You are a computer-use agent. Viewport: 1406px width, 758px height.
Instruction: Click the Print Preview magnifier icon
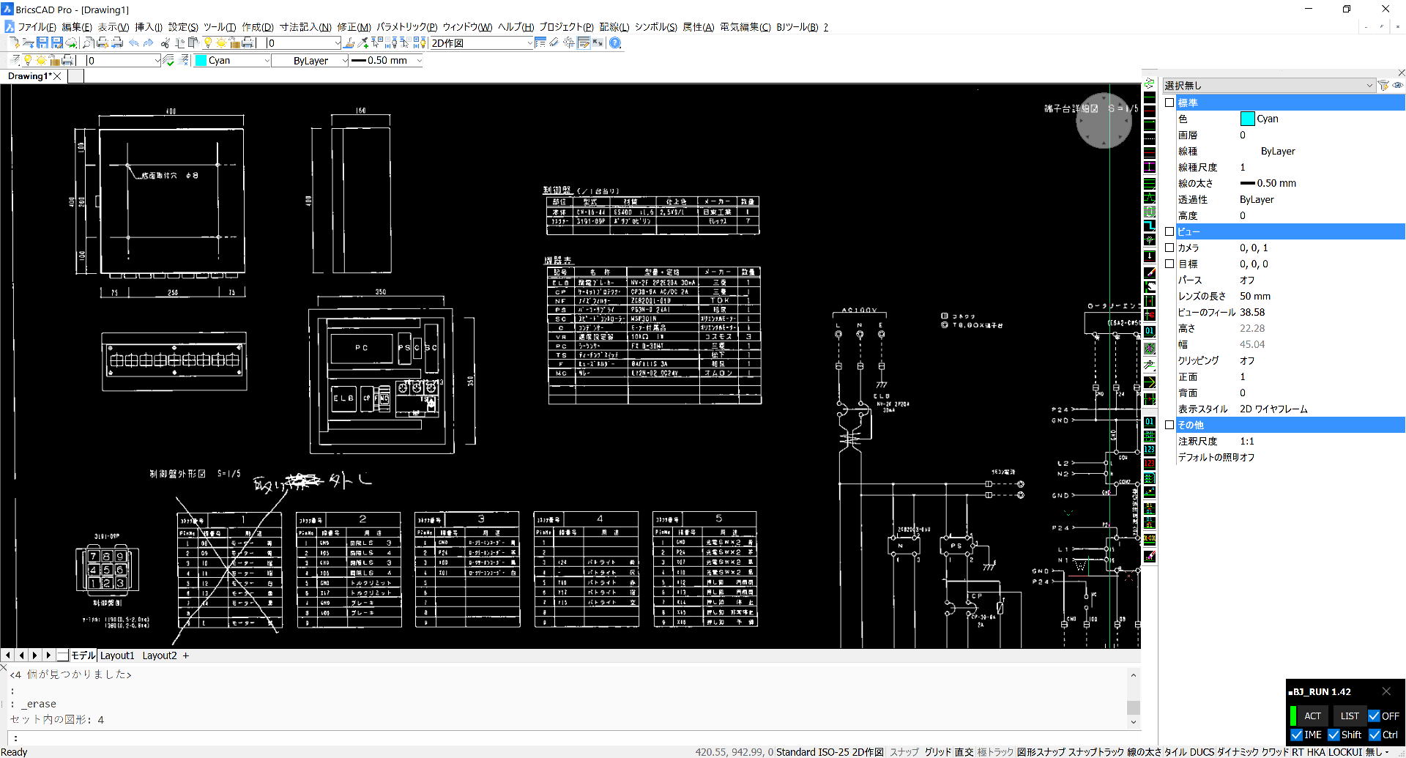88,43
